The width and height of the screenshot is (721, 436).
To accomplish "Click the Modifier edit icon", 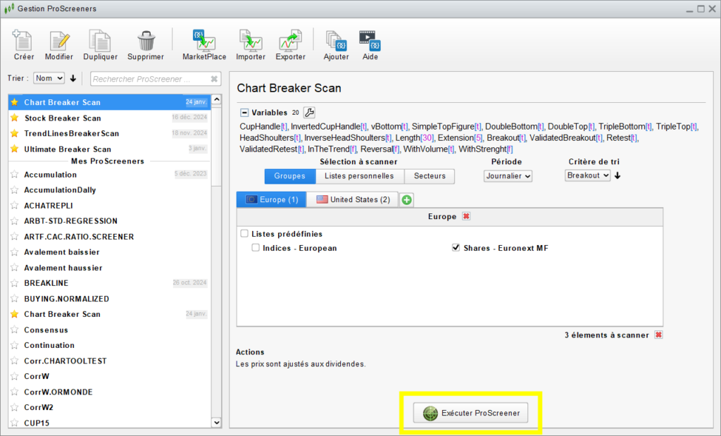I will point(59,40).
